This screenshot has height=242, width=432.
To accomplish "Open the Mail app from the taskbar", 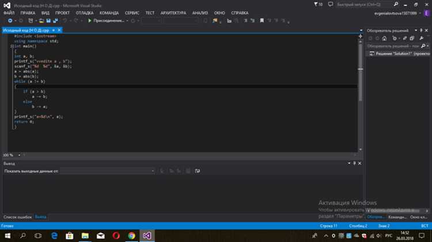I will (101, 236).
